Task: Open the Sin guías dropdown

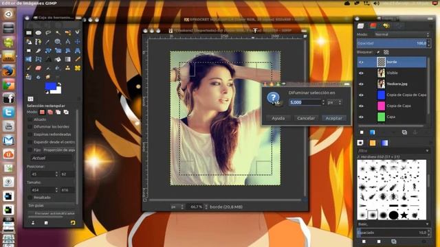Action: (52, 206)
